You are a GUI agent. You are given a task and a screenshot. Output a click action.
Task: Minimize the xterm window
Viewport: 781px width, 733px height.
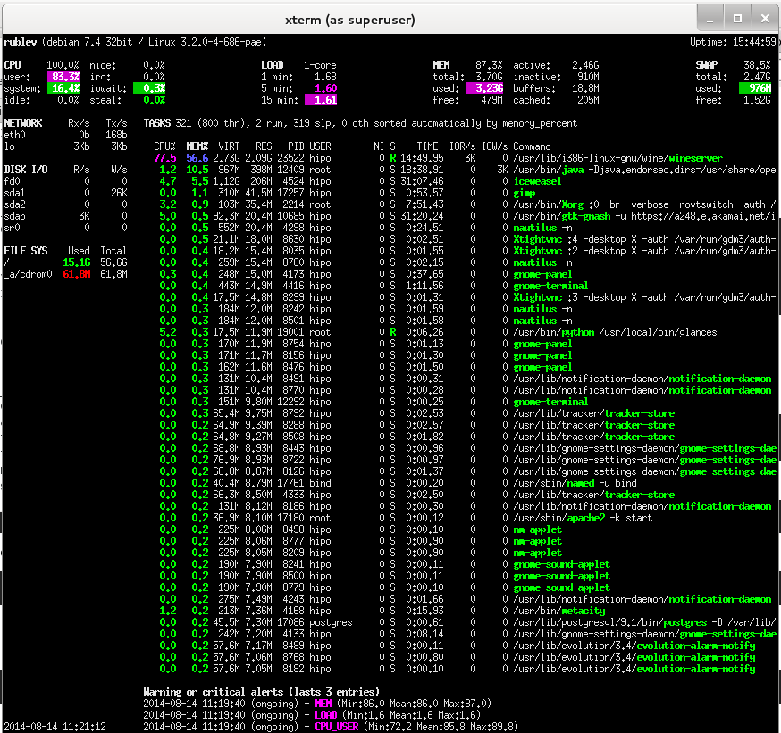coord(710,19)
